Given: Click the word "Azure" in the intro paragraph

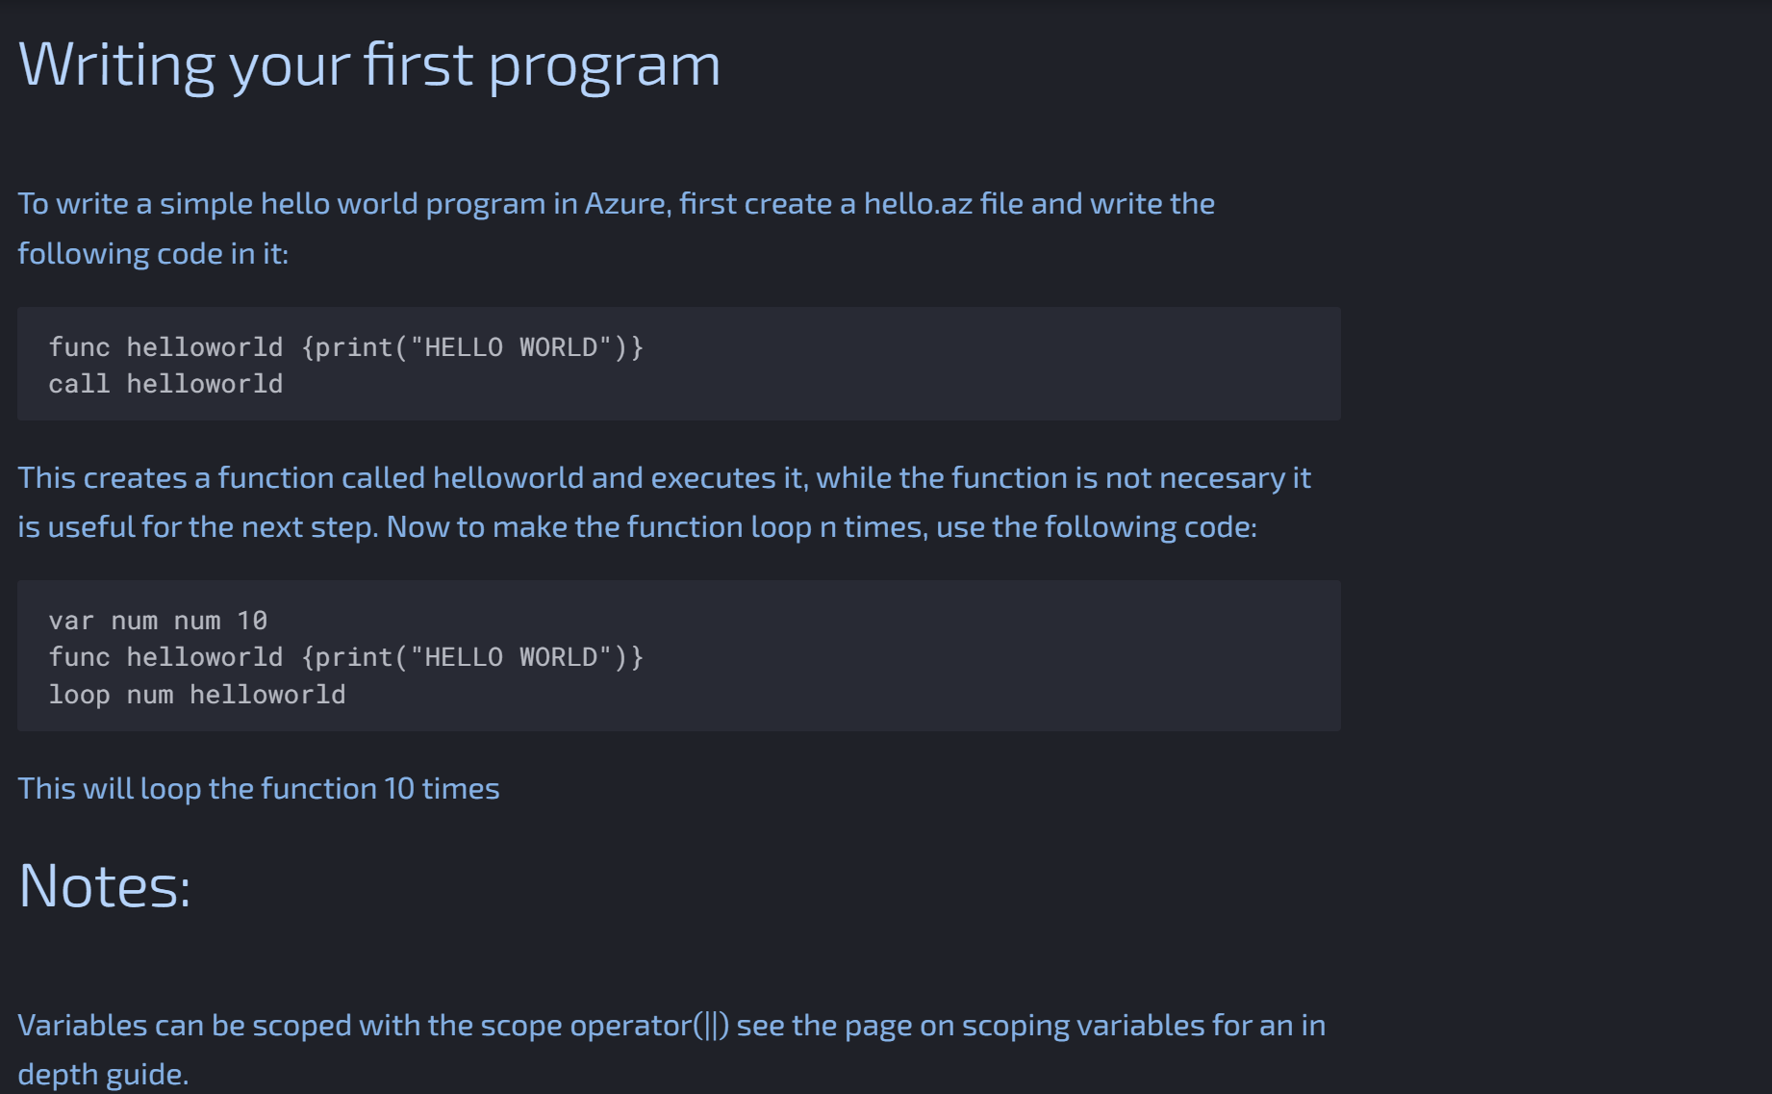Looking at the screenshot, I should pos(625,204).
